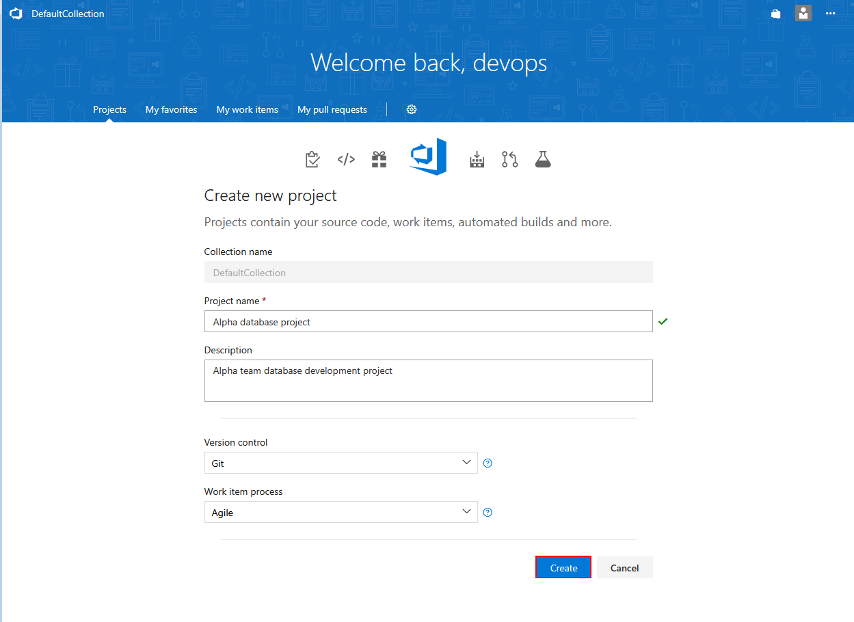Click the 'Work item process' label
Viewport: 854px width, 622px height.
[x=243, y=491]
